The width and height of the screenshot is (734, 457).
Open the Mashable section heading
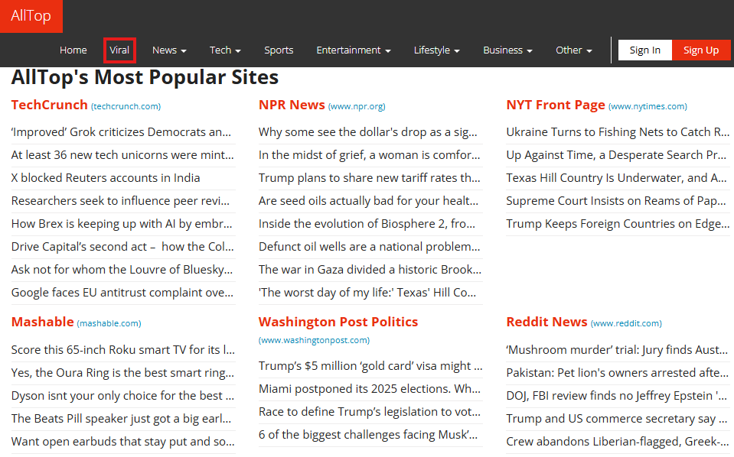[x=43, y=322]
